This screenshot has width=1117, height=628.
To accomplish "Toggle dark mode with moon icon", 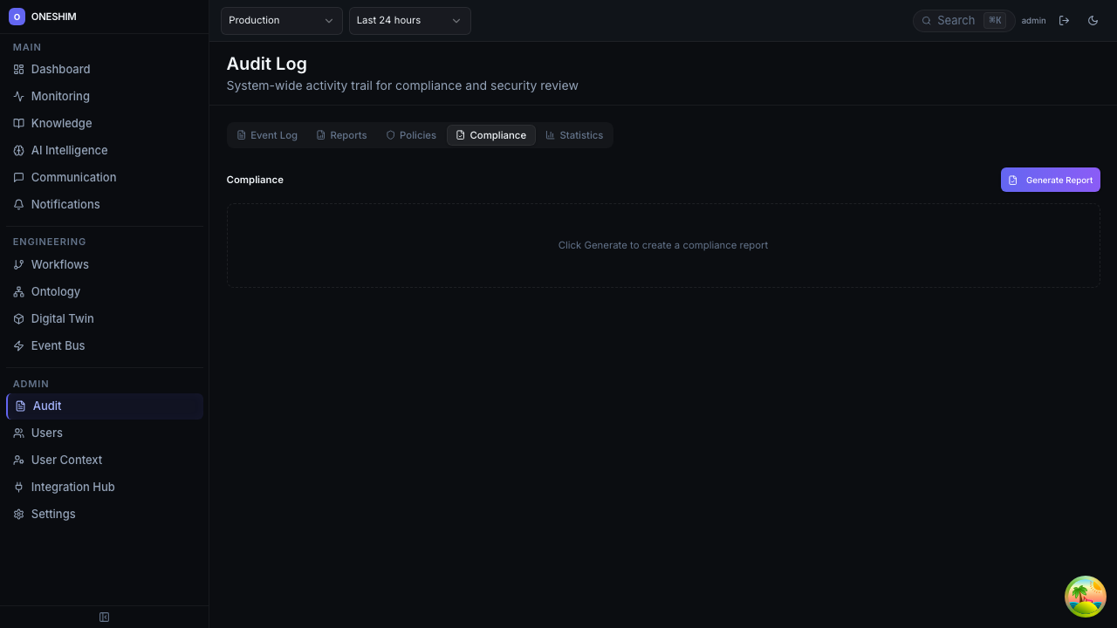I will click(x=1093, y=20).
